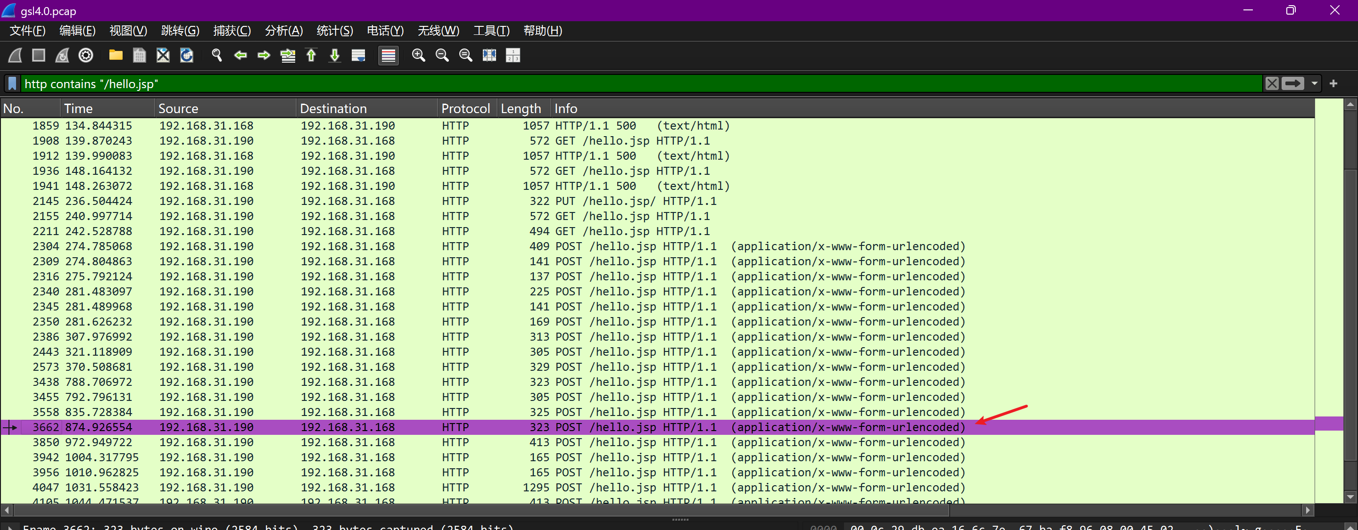Viewport: 1358px width, 530px height.
Task: Click the find packet magnifier icon
Action: tap(217, 55)
